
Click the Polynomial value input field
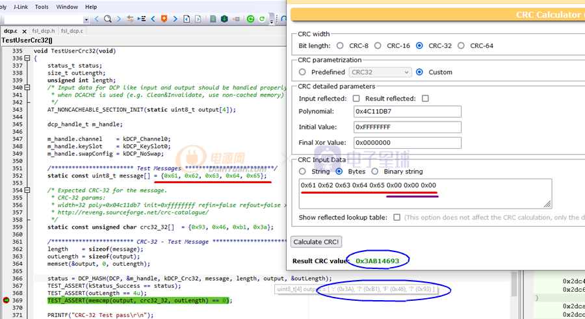pos(407,111)
